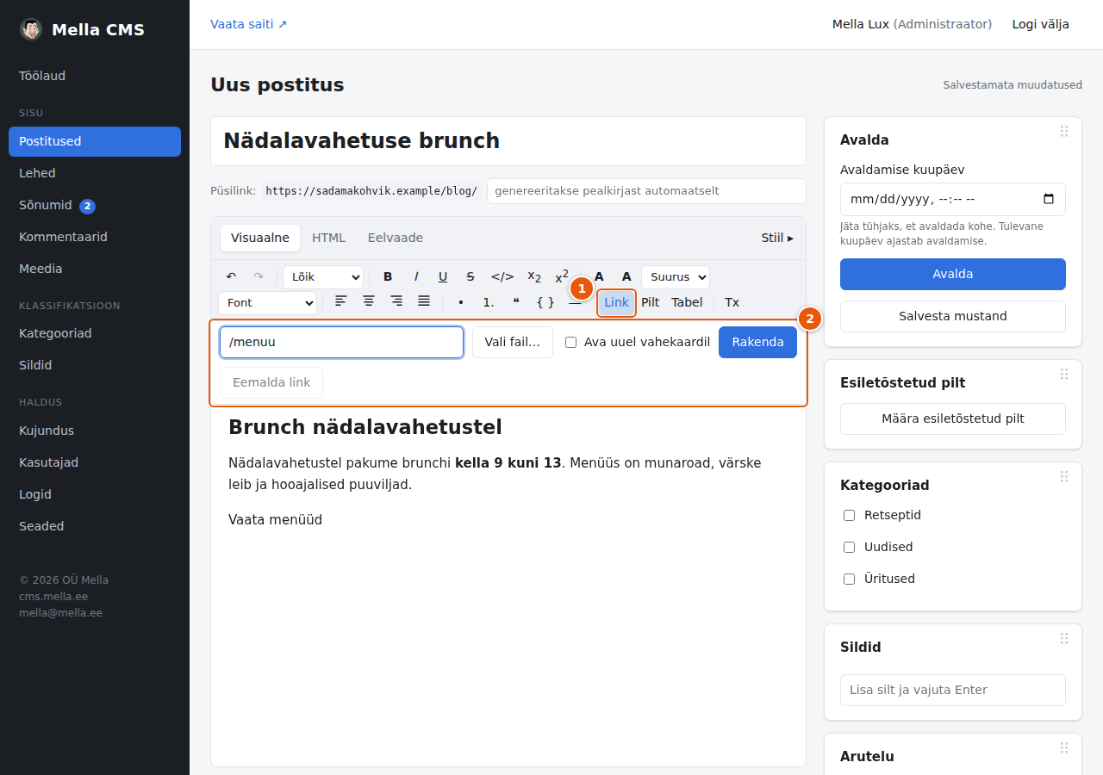Screen dimensions: 1103x775
Task: Open the Lõik paragraph style dropdown
Action: 323,277
